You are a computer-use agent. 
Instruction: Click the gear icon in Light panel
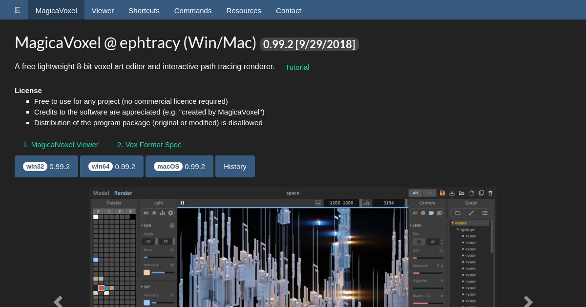(170, 213)
